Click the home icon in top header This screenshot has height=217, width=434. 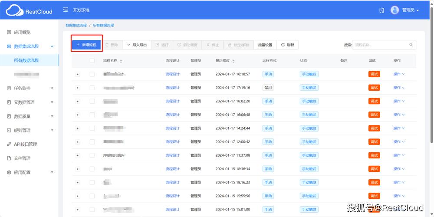coord(382,10)
